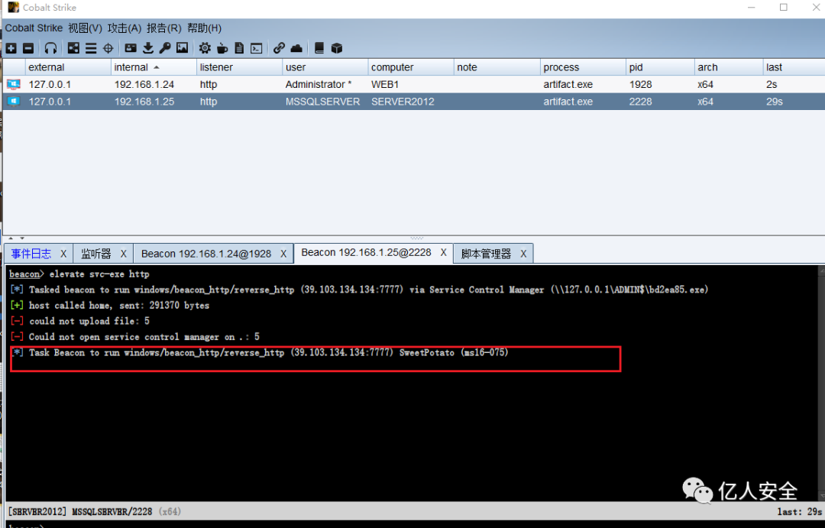This screenshot has height=528, width=825.
Task: Switch to Beacon 192.168.1.24@1928 tab
Action: 206,254
